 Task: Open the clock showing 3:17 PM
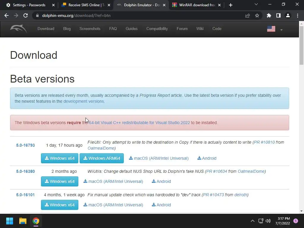click(x=283, y=221)
